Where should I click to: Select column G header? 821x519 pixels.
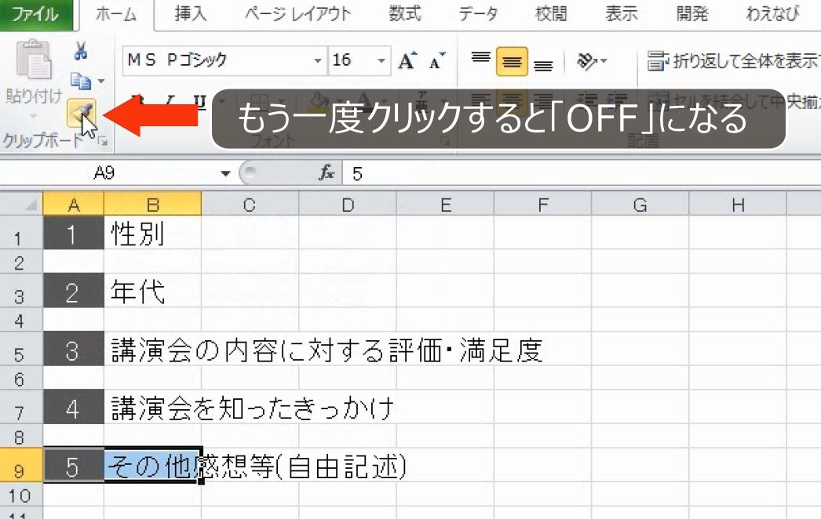(640, 204)
